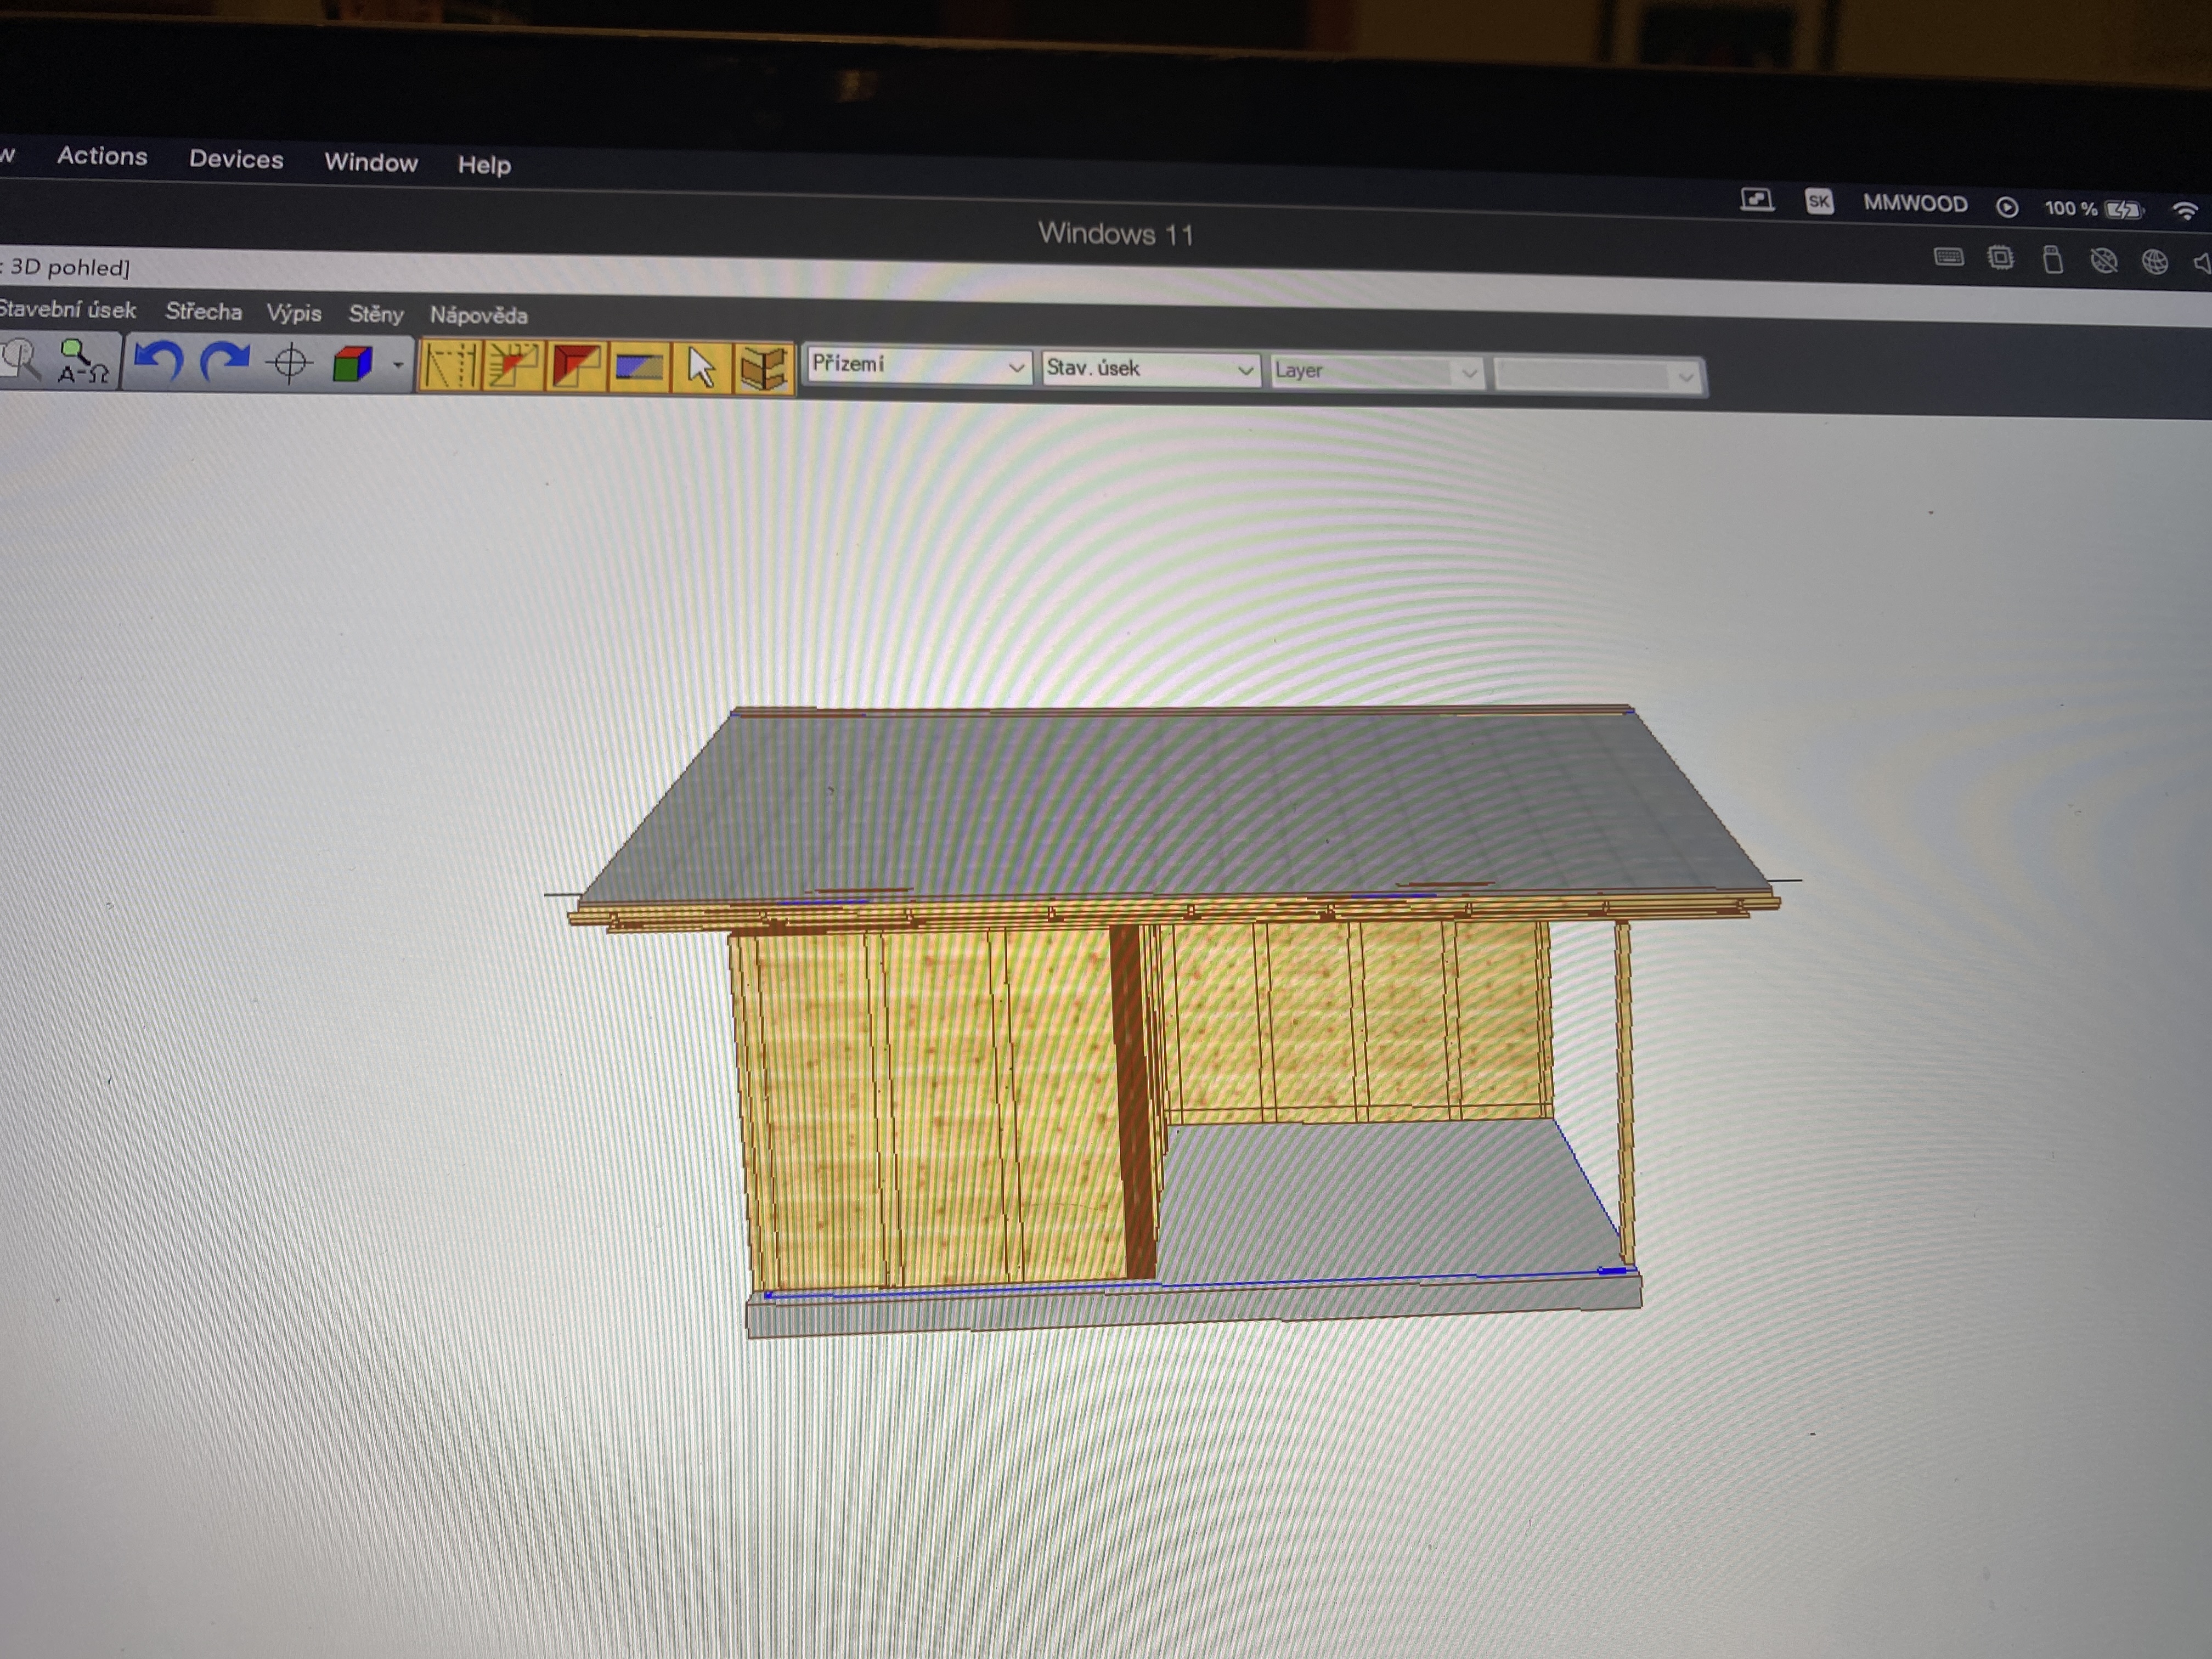
Task: Click the SK keyboard language indicator
Action: tap(1819, 202)
